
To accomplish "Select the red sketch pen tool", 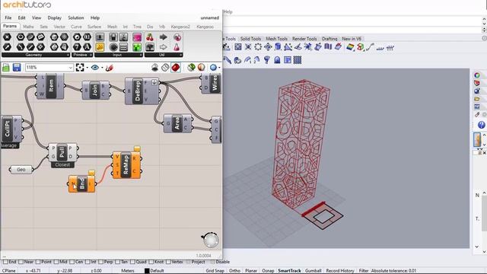I will pos(109,68).
